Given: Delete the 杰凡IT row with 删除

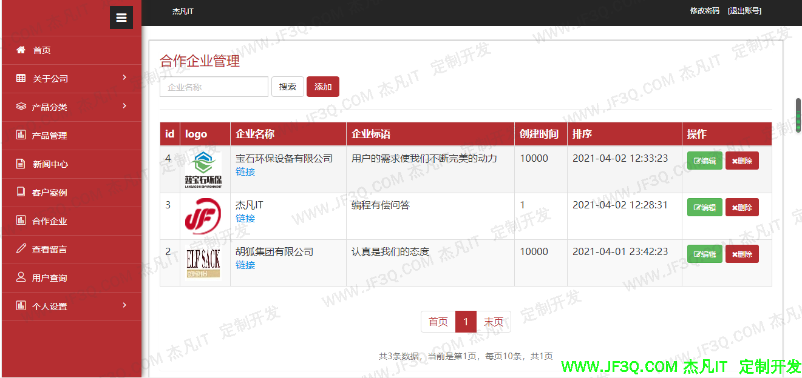Looking at the screenshot, I should click(x=741, y=207).
